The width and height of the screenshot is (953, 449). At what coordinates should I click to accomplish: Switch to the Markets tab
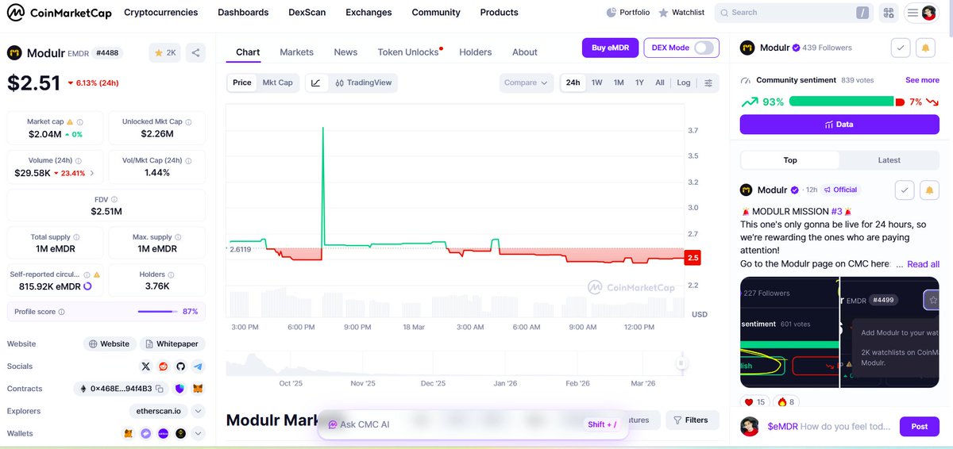click(x=296, y=52)
